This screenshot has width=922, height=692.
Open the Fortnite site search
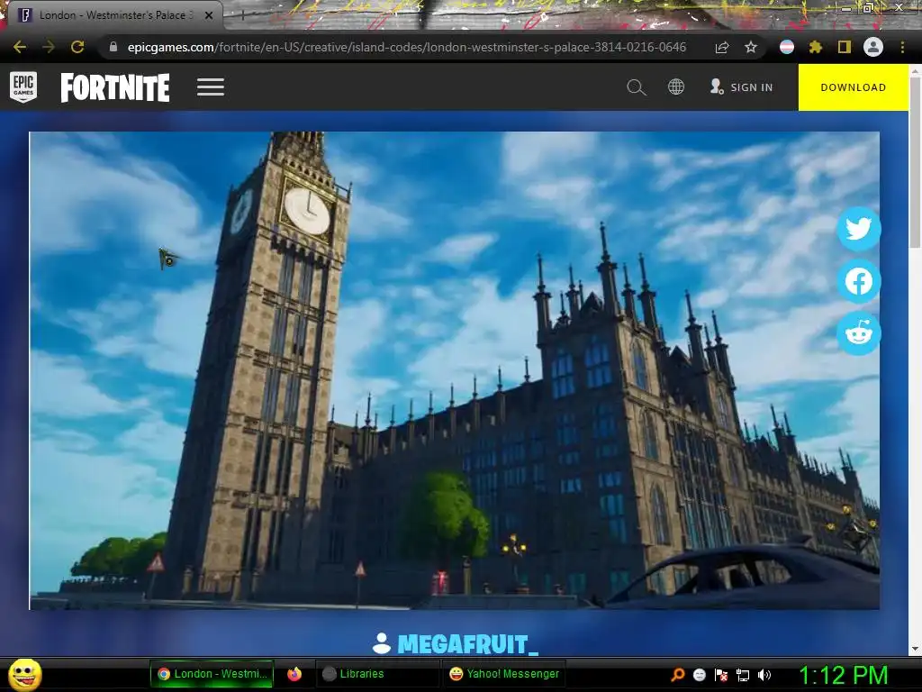637,87
